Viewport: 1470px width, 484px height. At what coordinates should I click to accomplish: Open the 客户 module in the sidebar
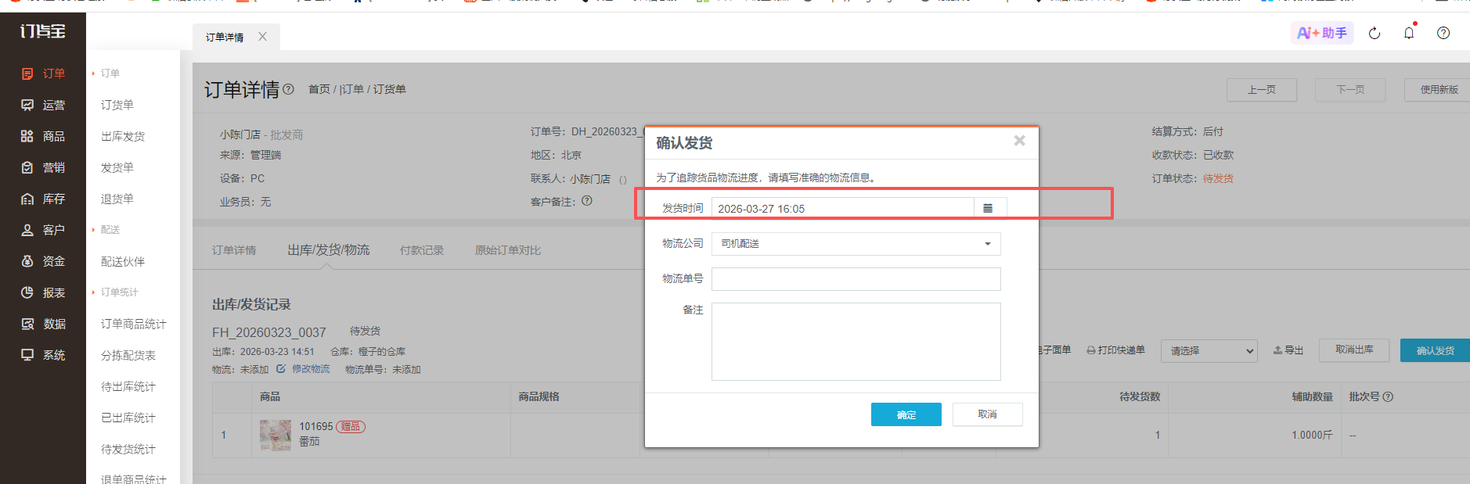pos(43,230)
